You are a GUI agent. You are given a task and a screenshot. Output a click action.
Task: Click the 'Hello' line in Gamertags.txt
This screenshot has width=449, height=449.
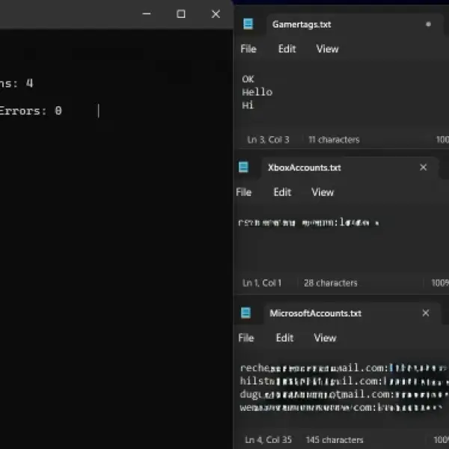257,92
